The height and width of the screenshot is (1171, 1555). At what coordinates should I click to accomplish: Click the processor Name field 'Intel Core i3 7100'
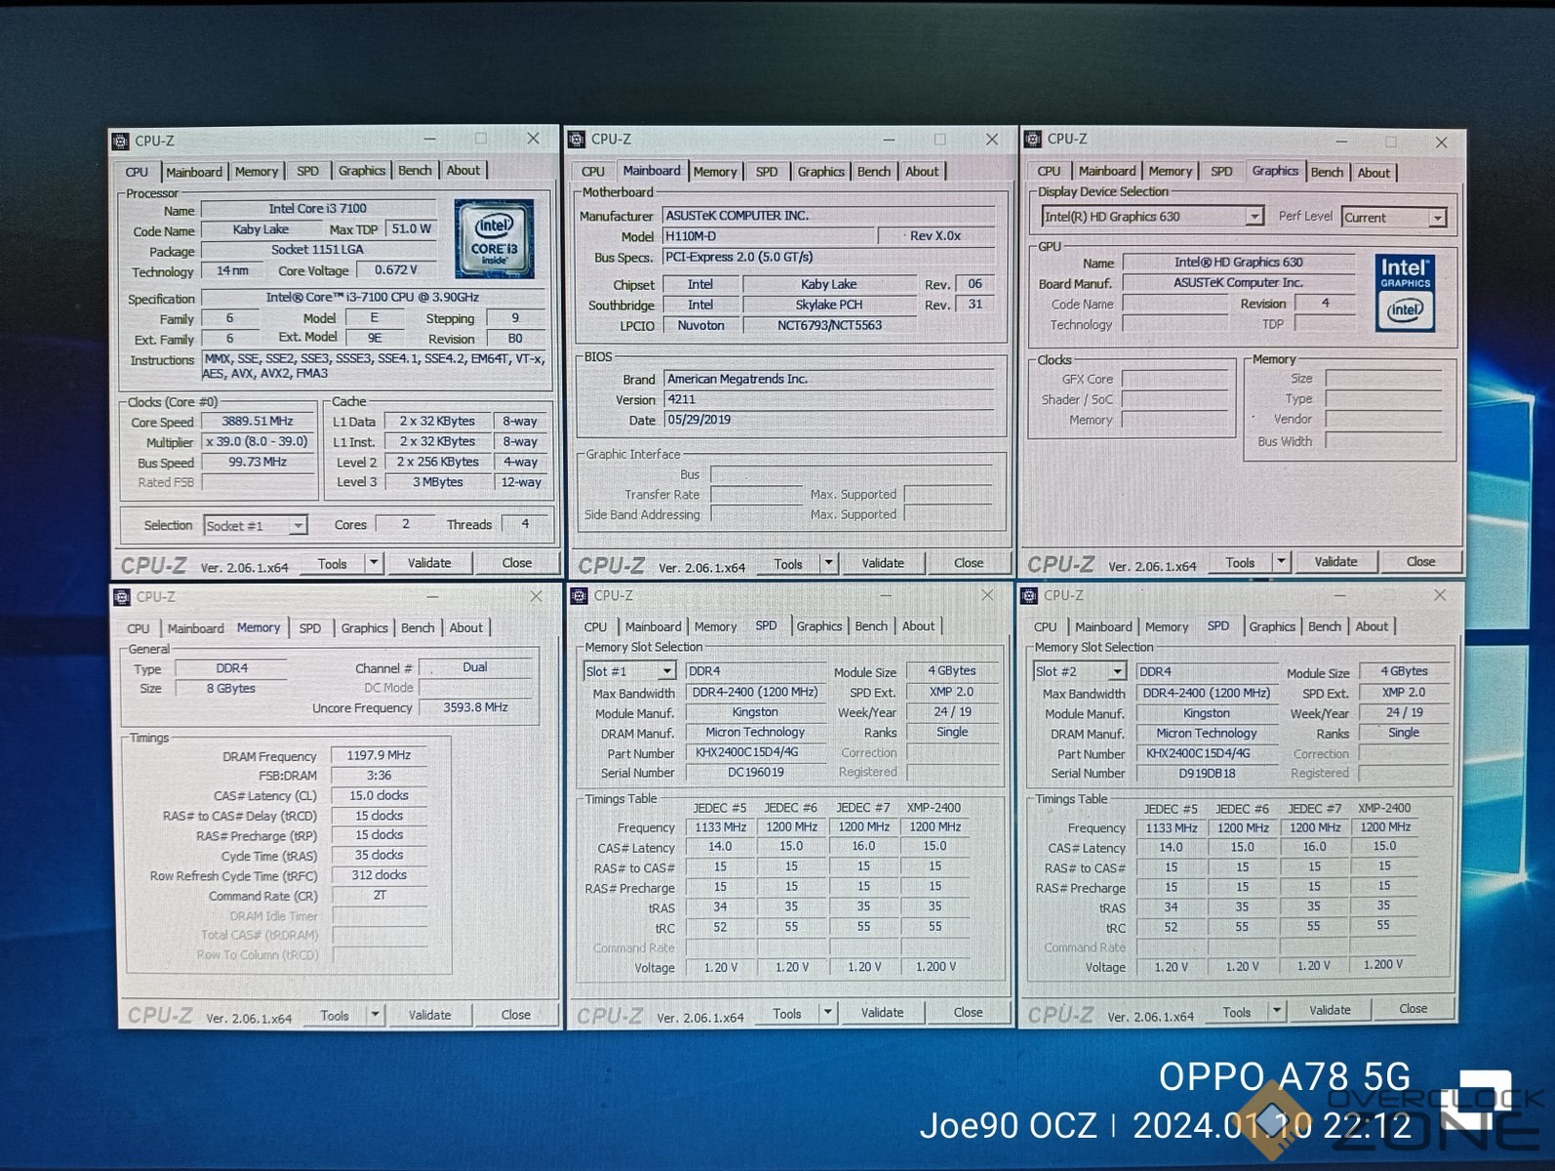tap(318, 209)
